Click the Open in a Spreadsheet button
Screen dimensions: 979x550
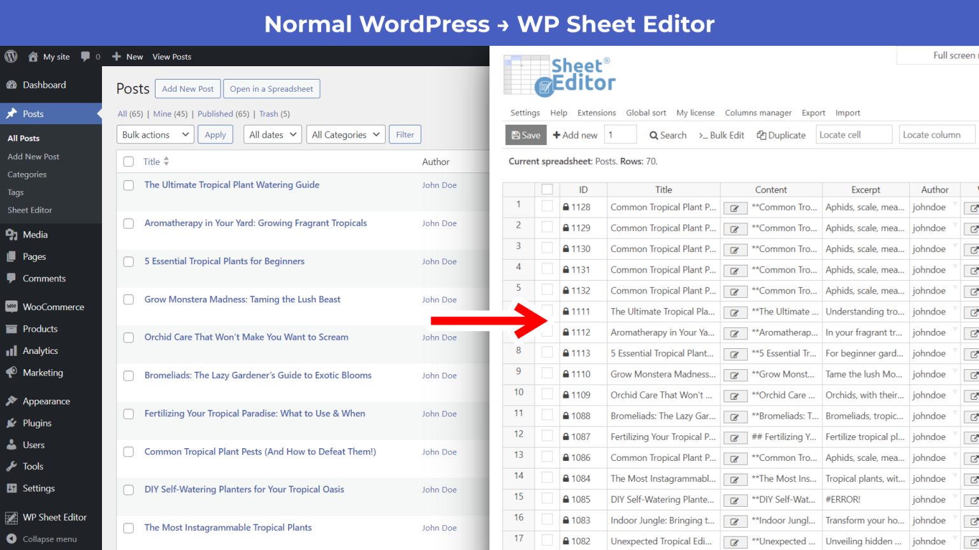(x=272, y=88)
